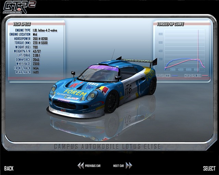Click the WHEELBASE label

(23, 64)
